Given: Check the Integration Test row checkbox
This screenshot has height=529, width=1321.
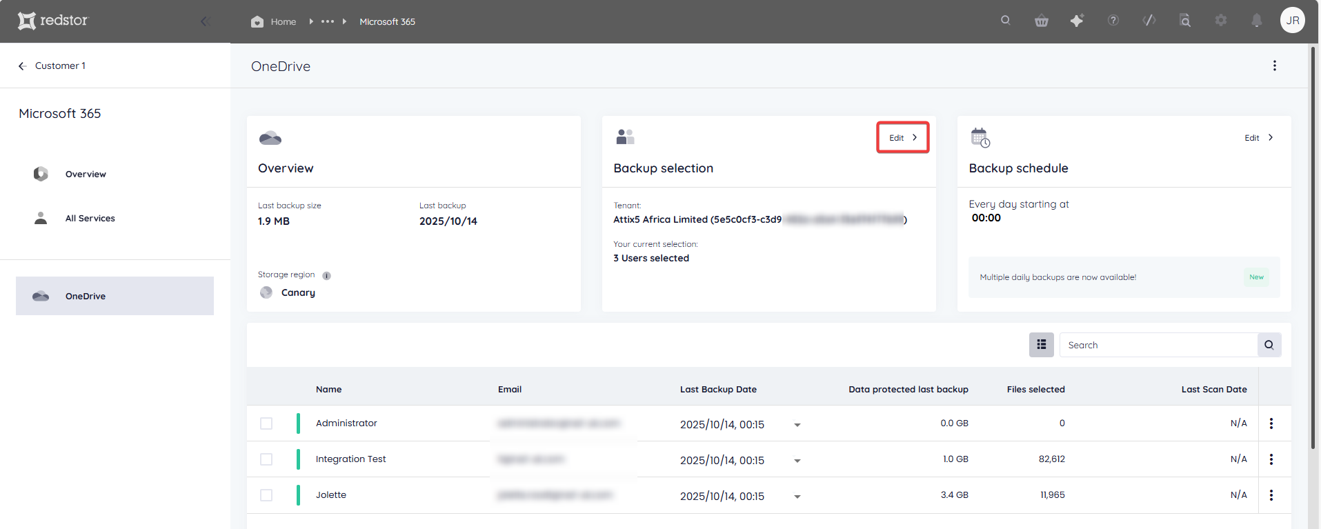Looking at the screenshot, I should 266,459.
